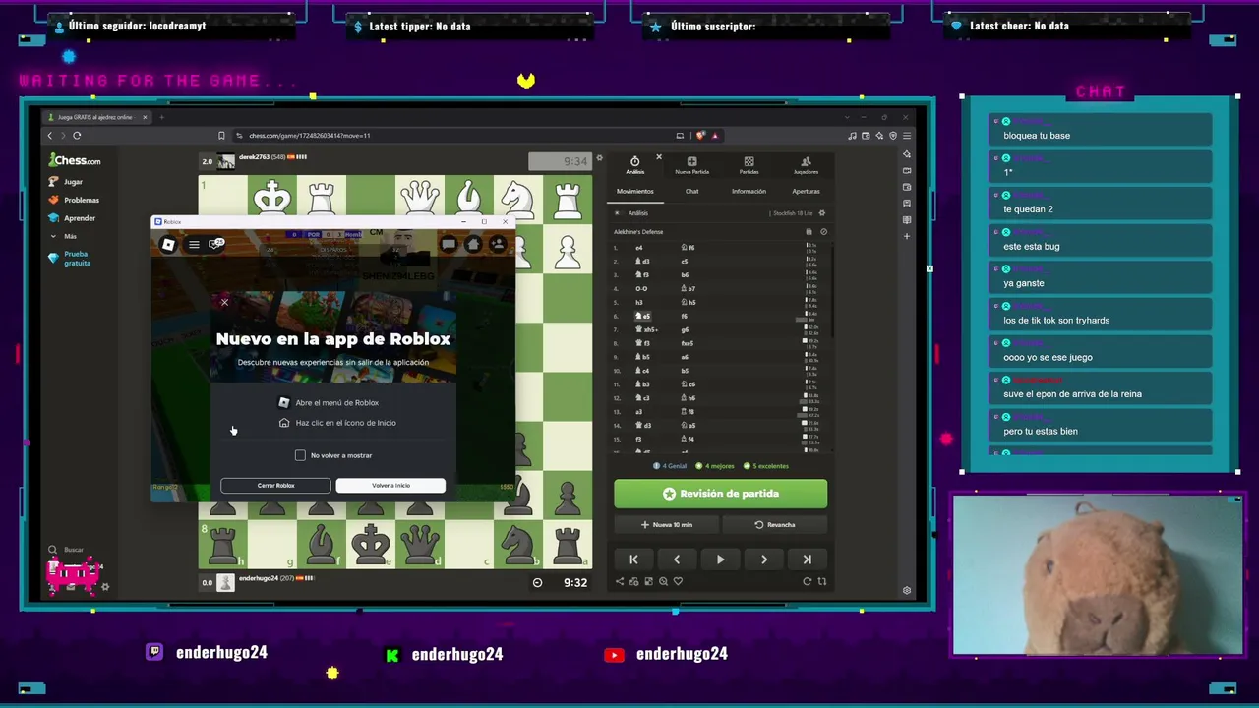Viewport: 1259px width, 708px height.
Task: Jump to last move of the game
Action: [807, 560]
